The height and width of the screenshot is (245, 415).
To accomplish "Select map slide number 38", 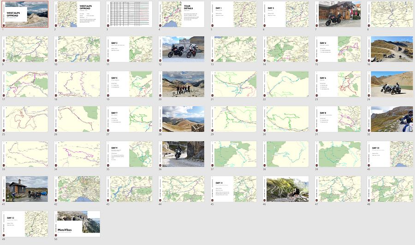I will [286, 154].
